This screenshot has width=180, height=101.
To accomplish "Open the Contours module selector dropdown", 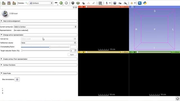I will coord(41,3).
